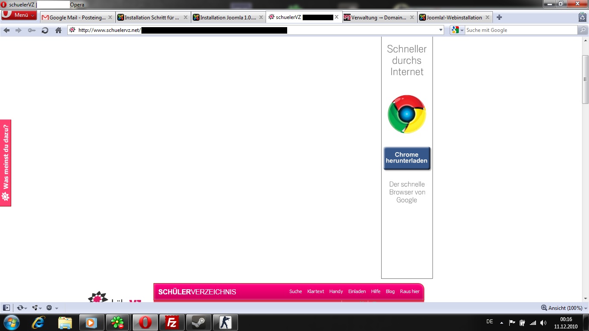Toggle the Opera side panel button
589x331 pixels.
point(6,308)
